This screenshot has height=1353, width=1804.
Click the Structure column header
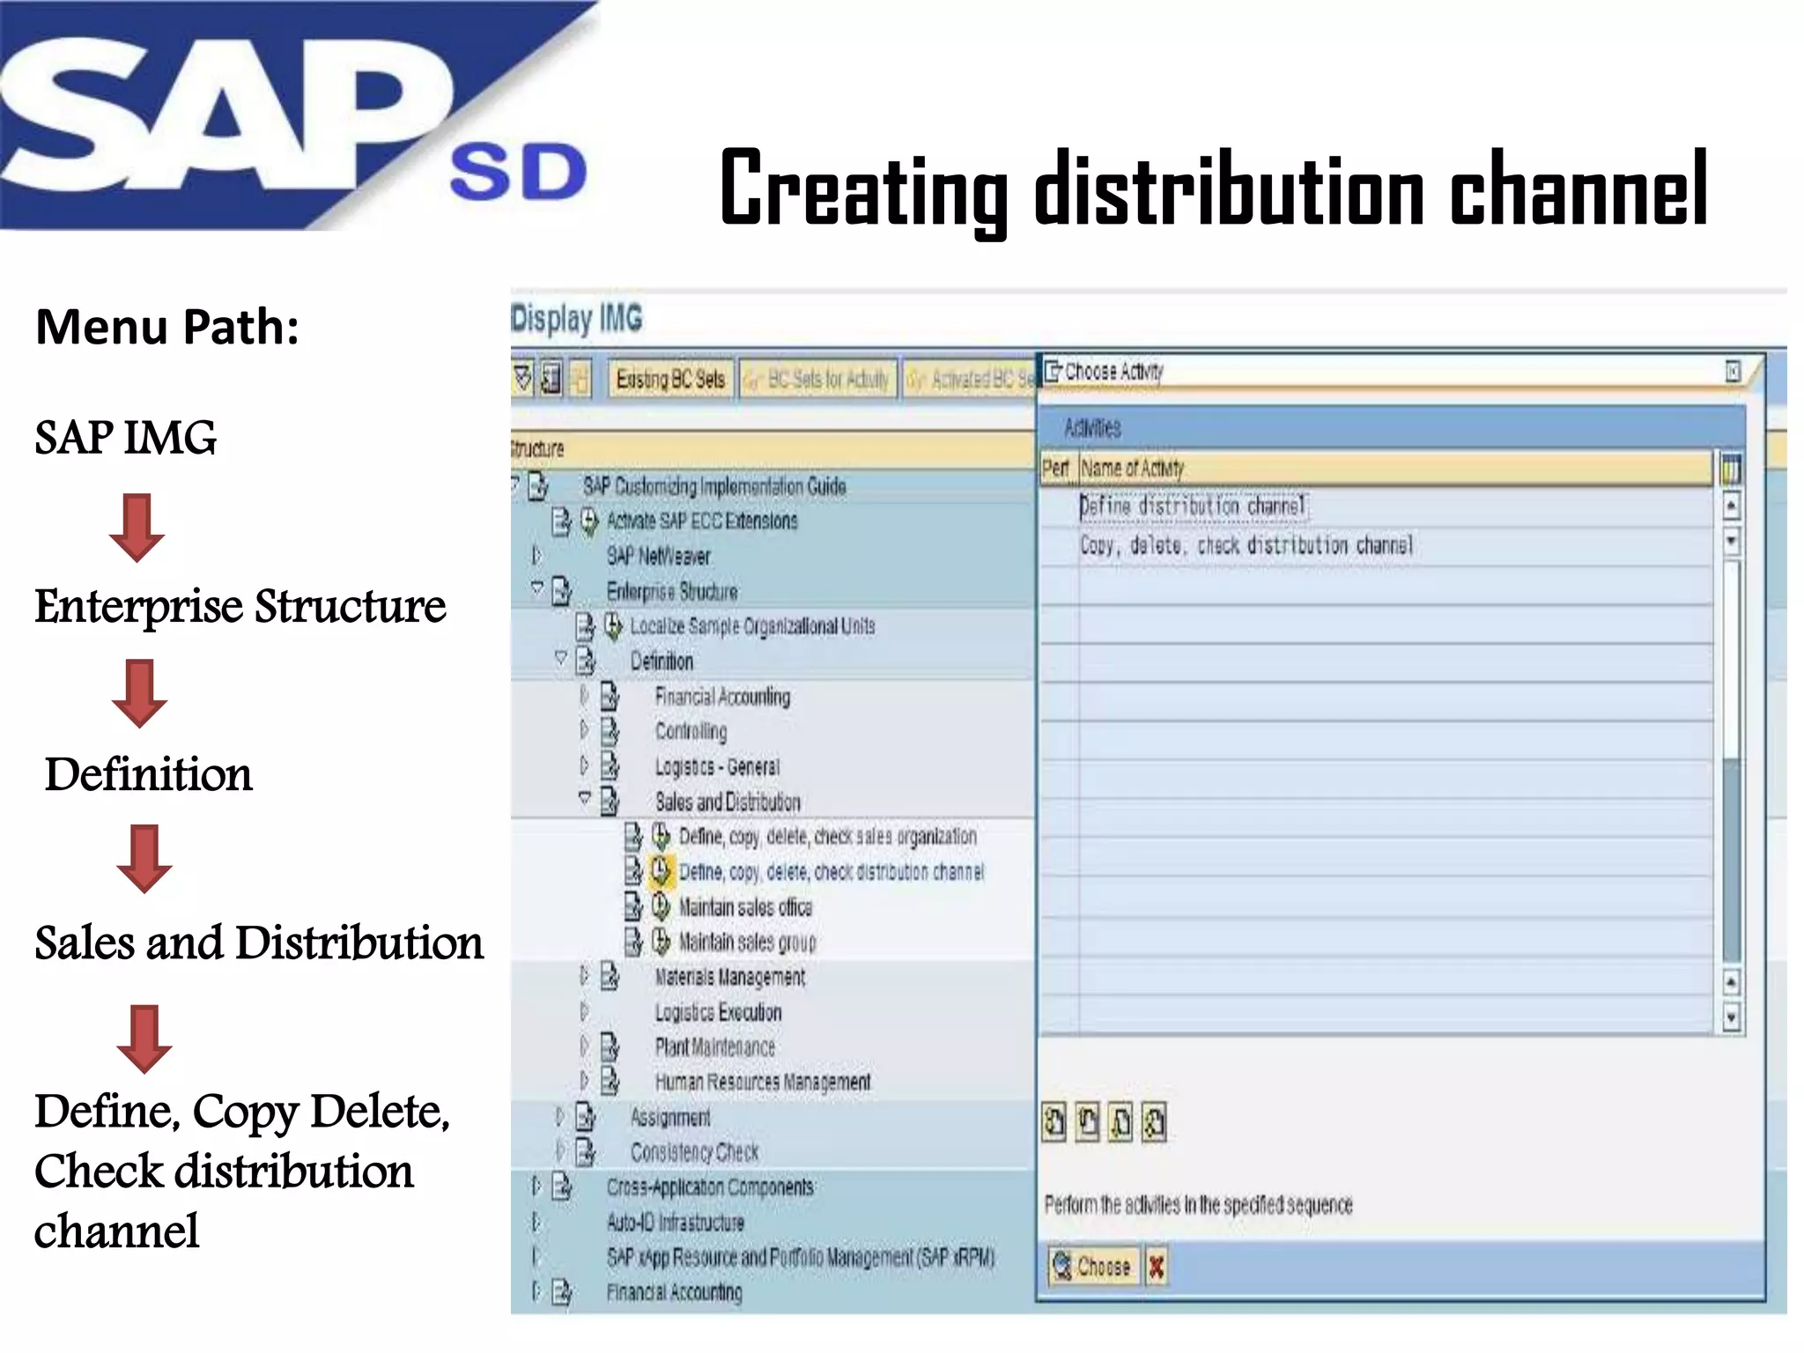click(x=771, y=448)
